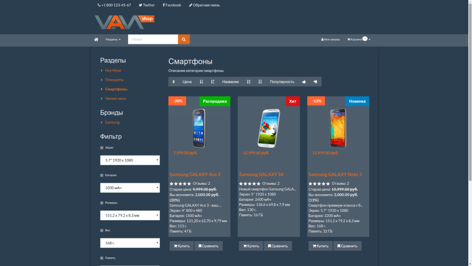Viewport: 472px width, 266px height.
Task: Click the phone number +1 800 123-45-67
Action: pos(114,5)
